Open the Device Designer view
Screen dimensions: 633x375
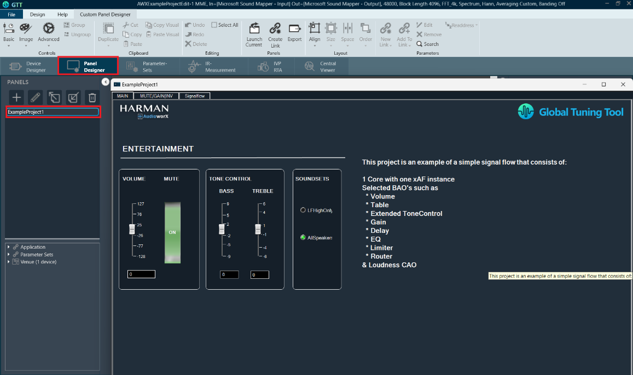28,67
